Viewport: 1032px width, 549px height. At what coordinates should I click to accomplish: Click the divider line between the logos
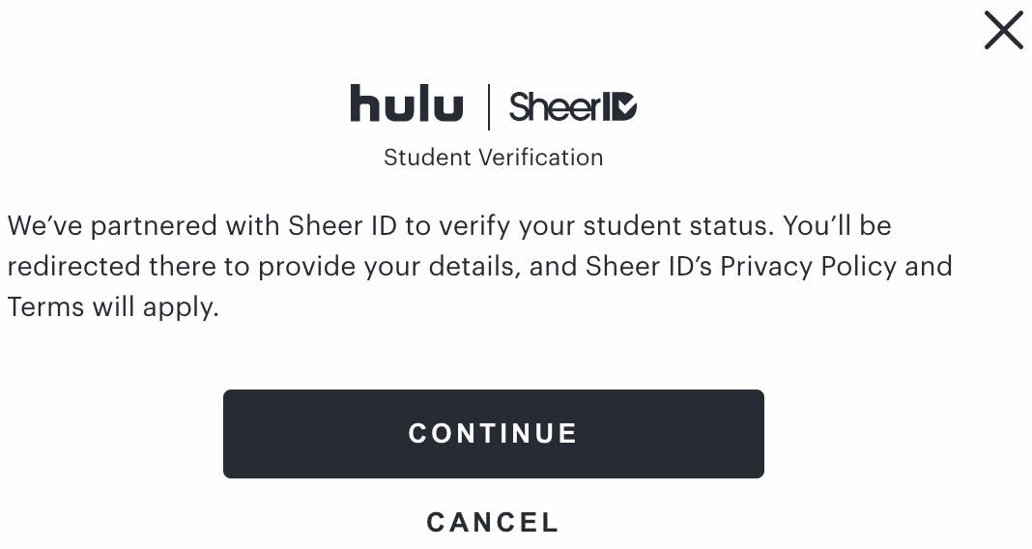[488, 106]
